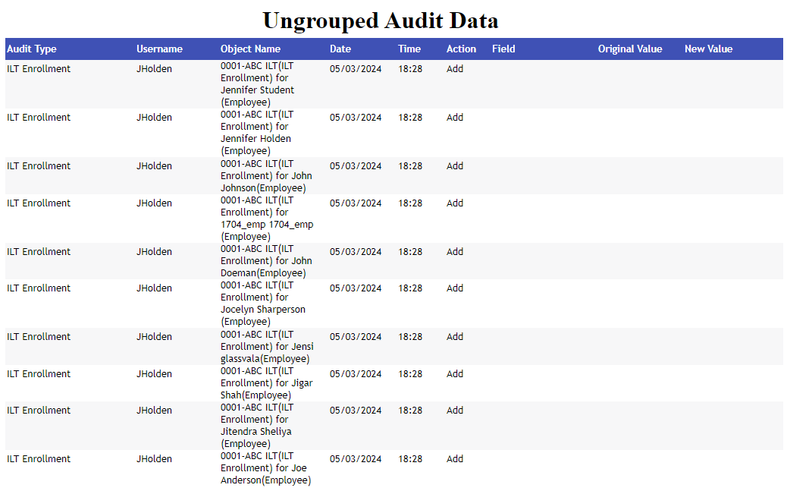
Task: Click the Jocelyn Sharperson enrollment object name
Action: 262,304
